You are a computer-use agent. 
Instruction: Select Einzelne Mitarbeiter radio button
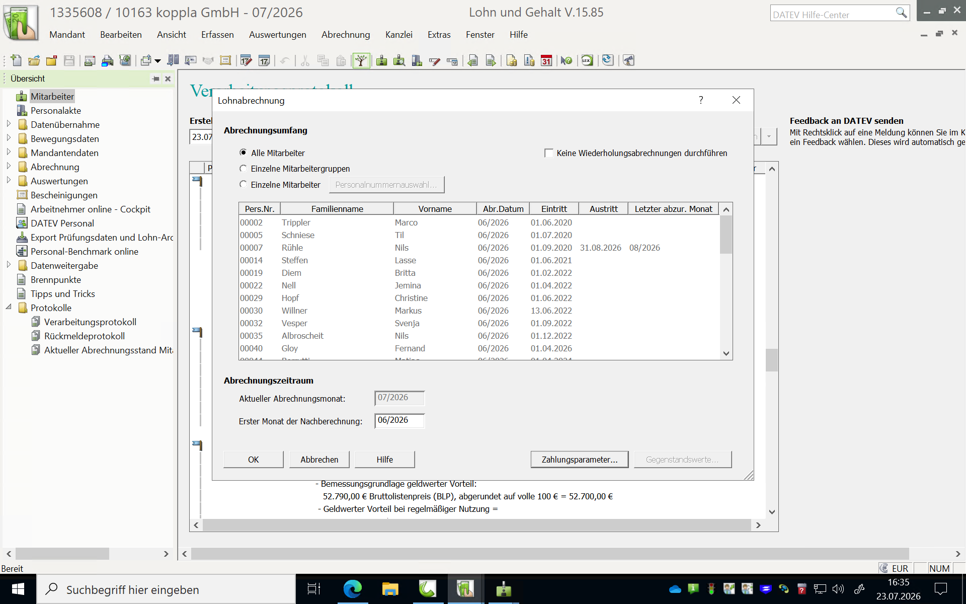[243, 185]
